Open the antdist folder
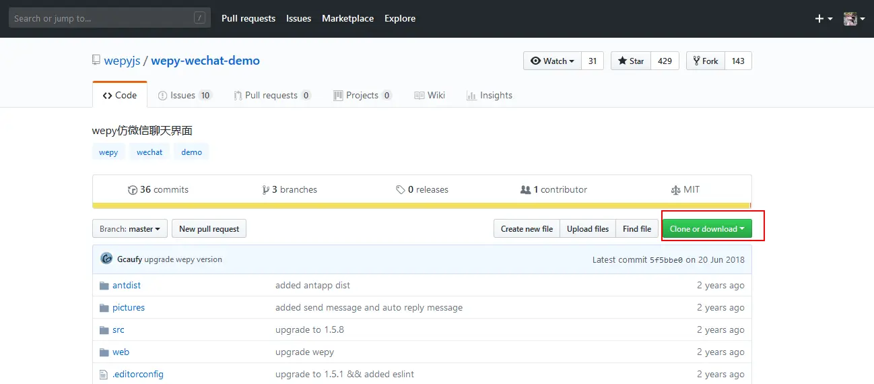Screen dimensions: 874x384 [x=127, y=286]
